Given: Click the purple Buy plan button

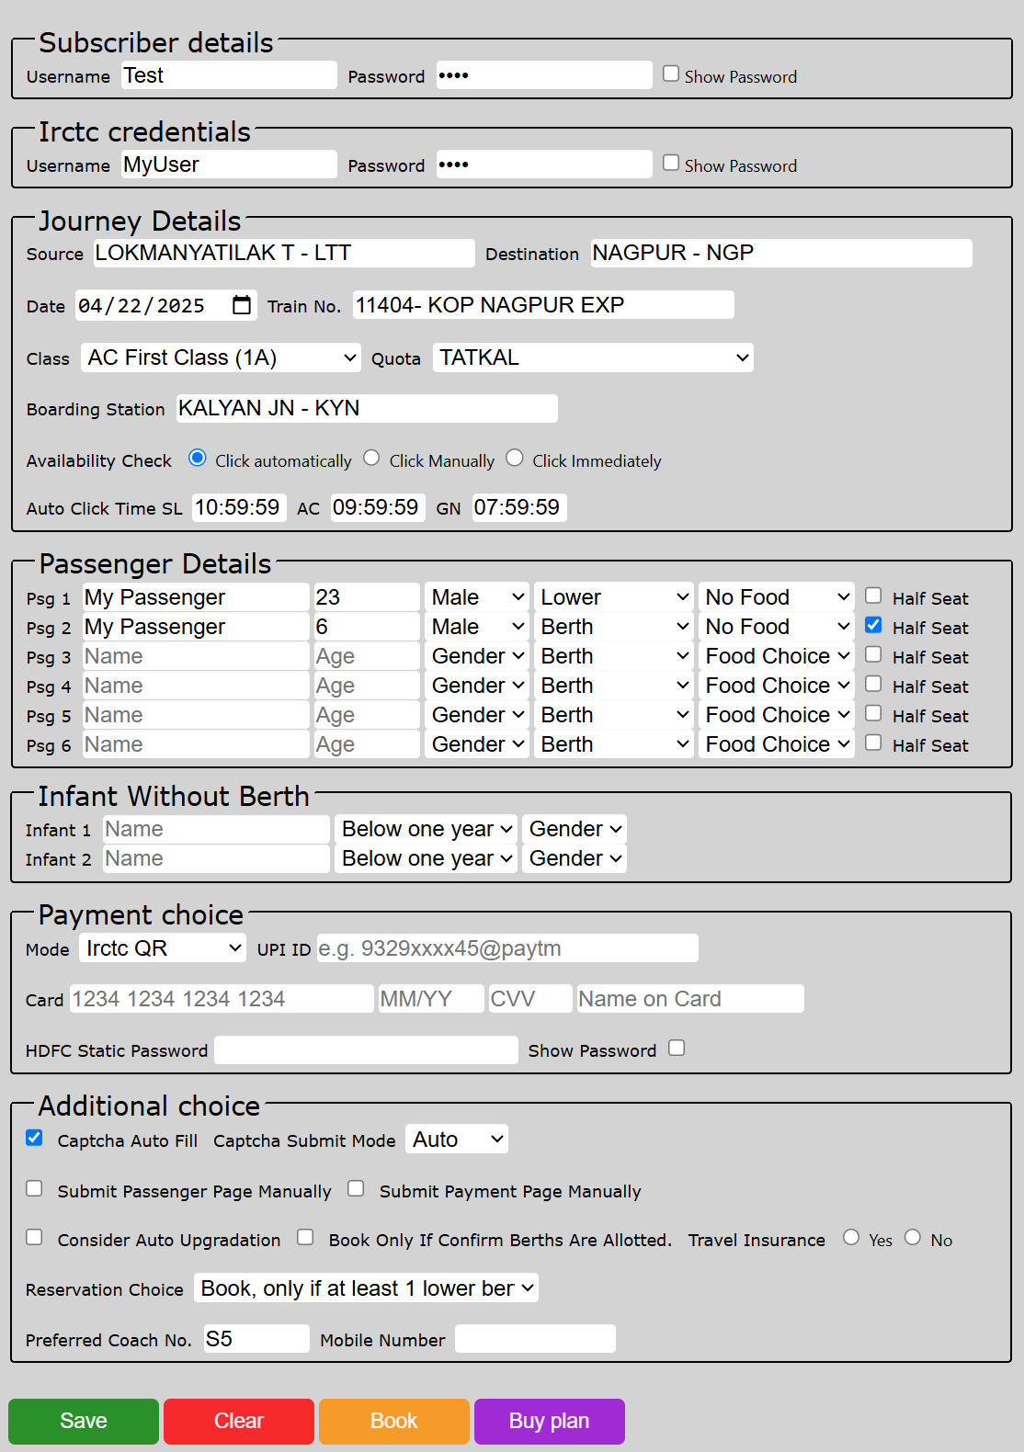Looking at the screenshot, I should [x=549, y=1421].
